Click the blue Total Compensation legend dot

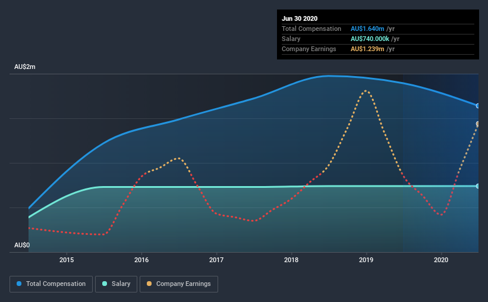(x=19, y=284)
